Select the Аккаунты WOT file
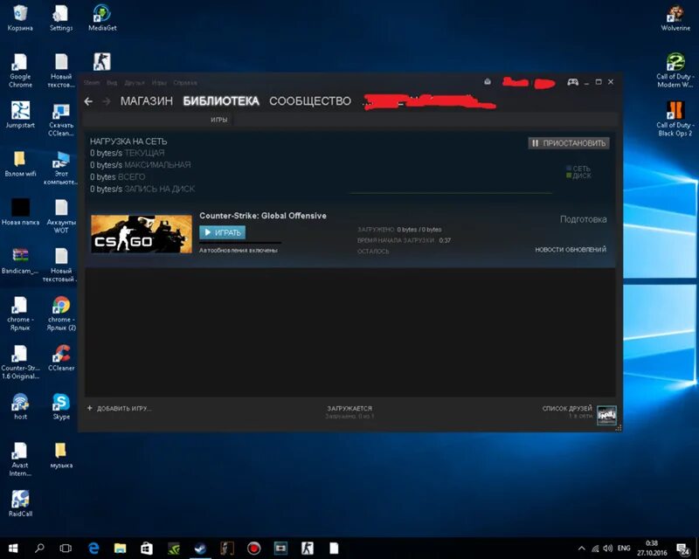699x559 pixels. tap(61, 217)
